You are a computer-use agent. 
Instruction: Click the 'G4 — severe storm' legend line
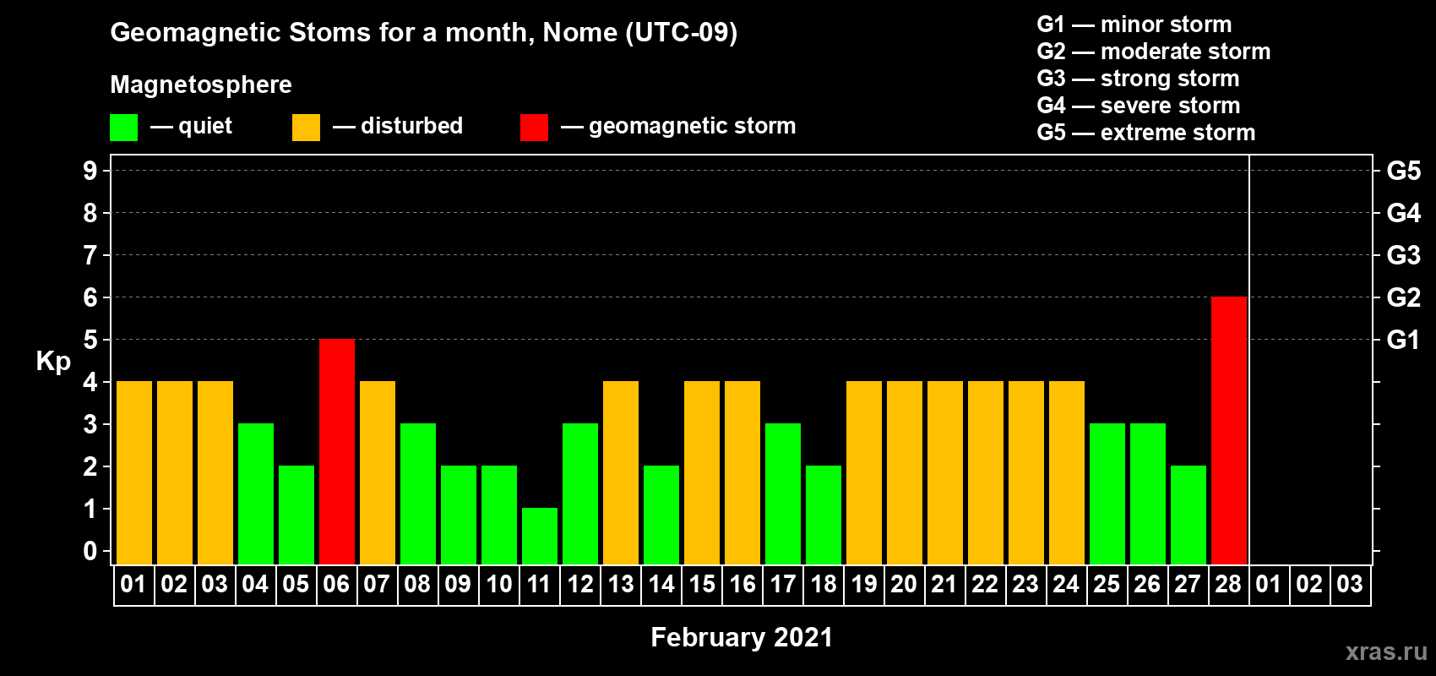coord(1138,105)
